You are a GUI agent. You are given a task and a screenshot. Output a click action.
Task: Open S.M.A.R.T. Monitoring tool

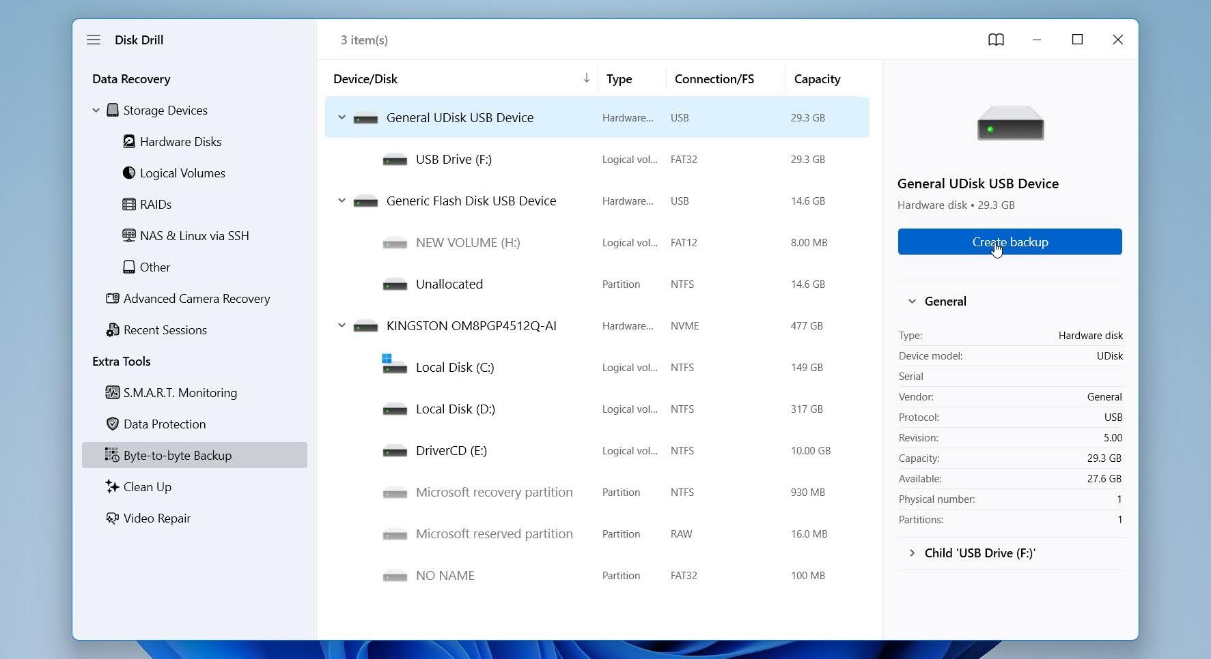tap(180, 392)
